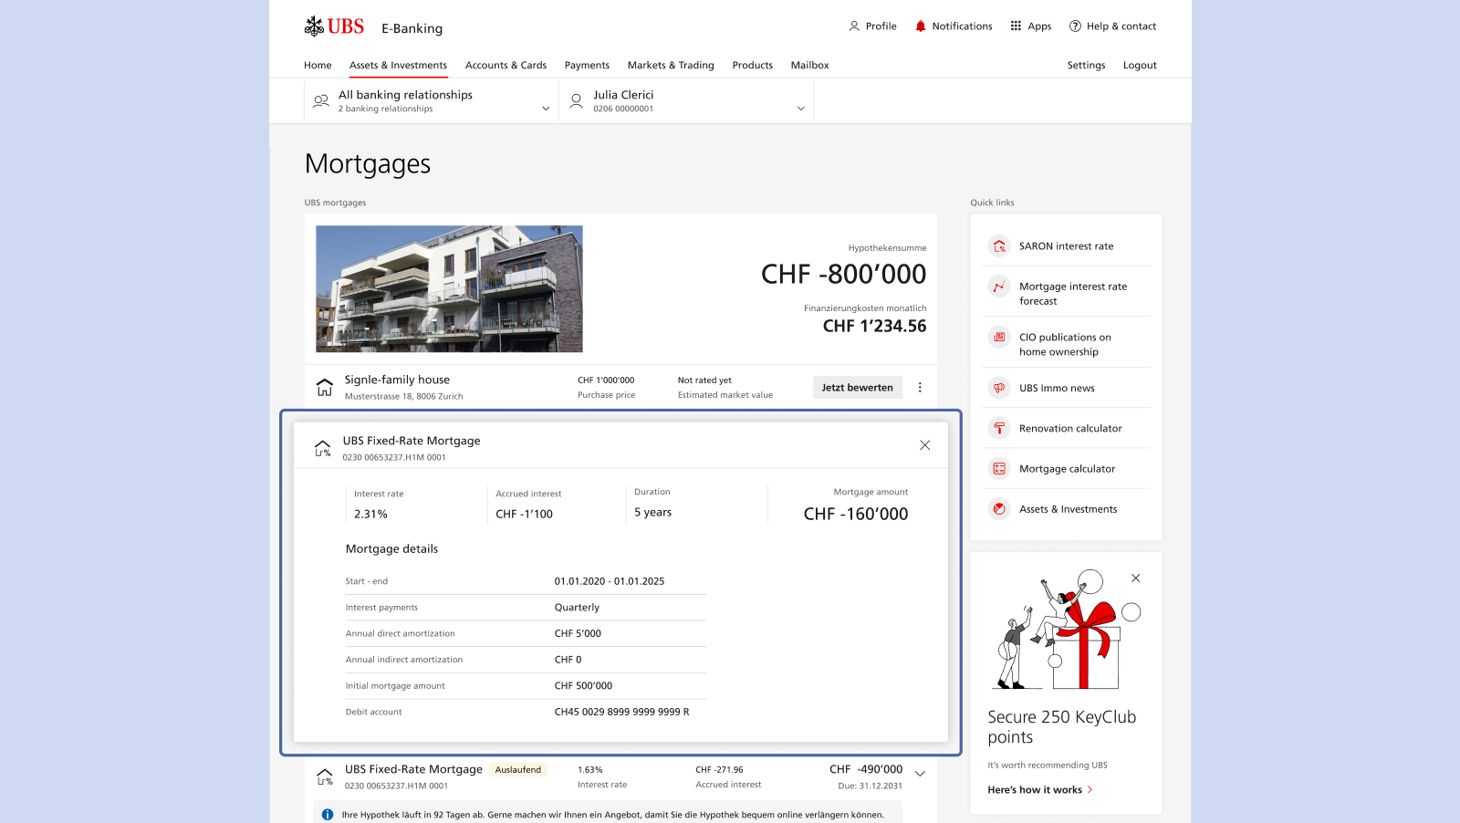
Task: Open Help & contact question mark icon
Action: tap(1075, 26)
